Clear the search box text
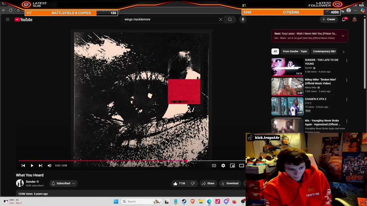This screenshot has width=367, height=206. tap(220, 19)
